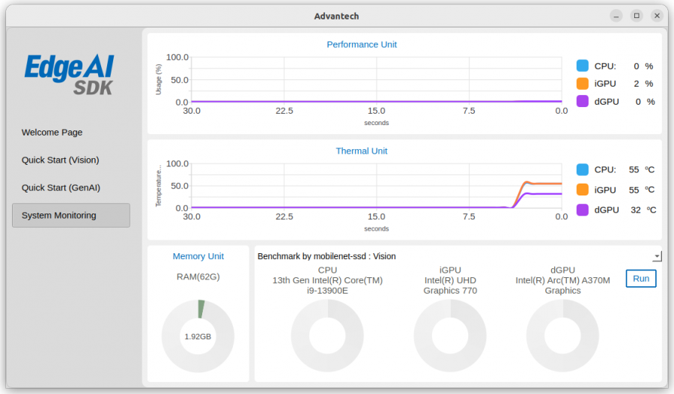Click the blue CPU swatch in Performance Unit
The height and width of the screenshot is (394, 674).
tap(583, 66)
